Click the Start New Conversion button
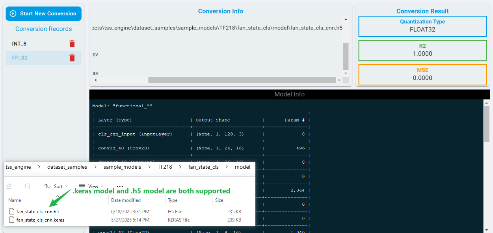The width and height of the screenshot is (493, 233). [x=43, y=13]
